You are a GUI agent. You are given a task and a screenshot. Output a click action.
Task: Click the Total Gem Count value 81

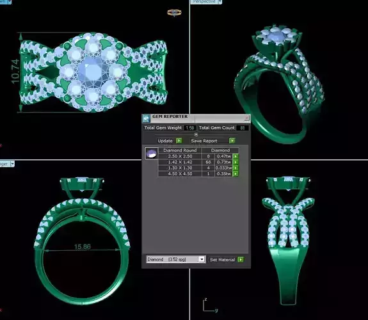(x=242, y=128)
